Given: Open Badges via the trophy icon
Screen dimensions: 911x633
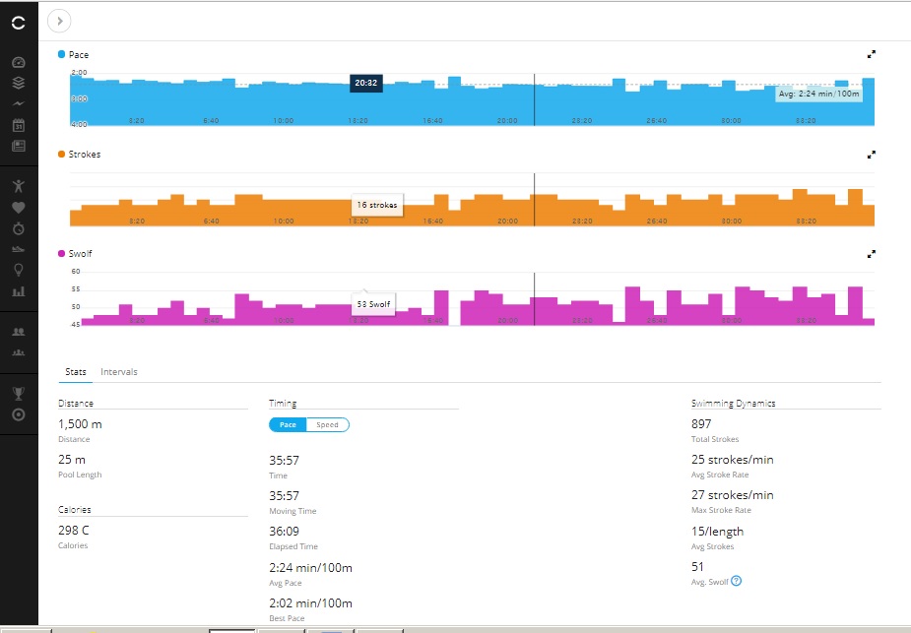Looking at the screenshot, I should point(19,394).
